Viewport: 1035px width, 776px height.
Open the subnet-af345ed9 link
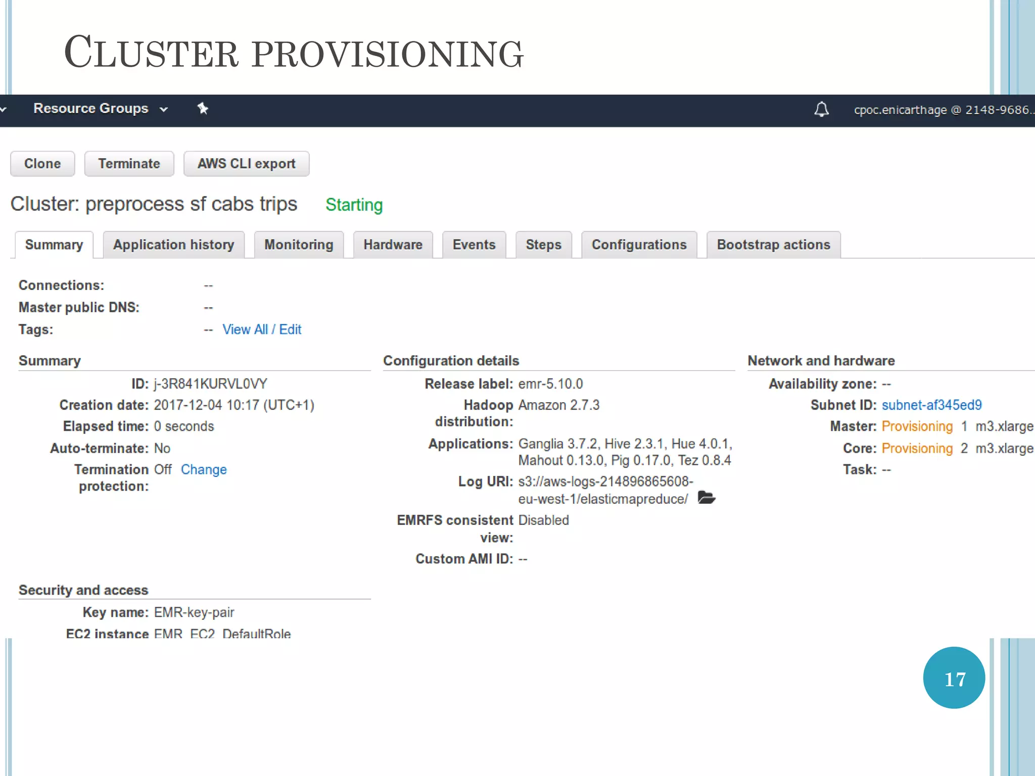[x=931, y=405]
